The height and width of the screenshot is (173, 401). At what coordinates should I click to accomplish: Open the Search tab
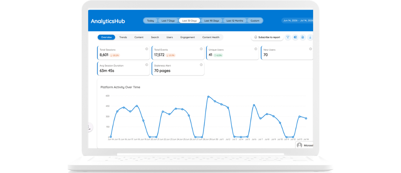(x=155, y=37)
